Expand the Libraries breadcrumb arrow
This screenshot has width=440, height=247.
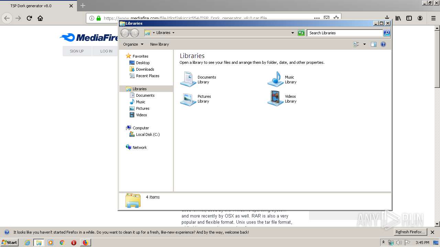pyautogui.click(x=173, y=33)
